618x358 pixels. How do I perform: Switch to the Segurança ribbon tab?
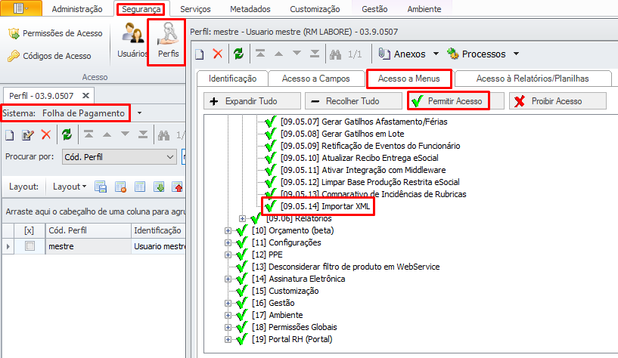[x=141, y=8]
